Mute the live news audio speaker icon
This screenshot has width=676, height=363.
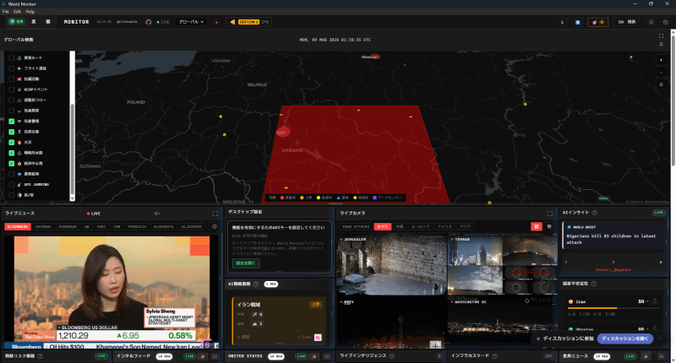pyautogui.click(x=157, y=214)
